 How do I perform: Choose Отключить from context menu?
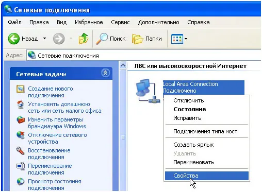tap(207, 100)
